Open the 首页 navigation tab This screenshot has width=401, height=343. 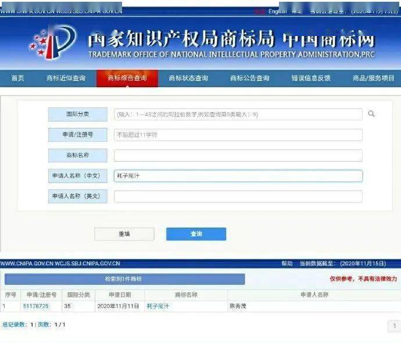click(17, 78)
